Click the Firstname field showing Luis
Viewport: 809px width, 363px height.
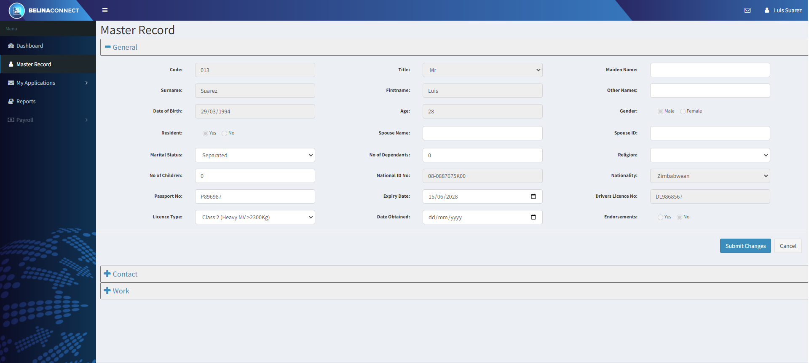(482, 91)
